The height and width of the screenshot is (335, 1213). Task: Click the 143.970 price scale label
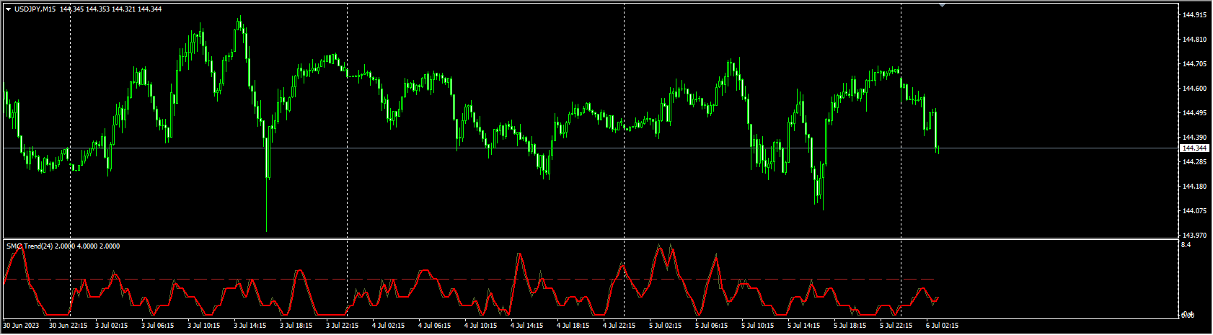point(1195,235)
